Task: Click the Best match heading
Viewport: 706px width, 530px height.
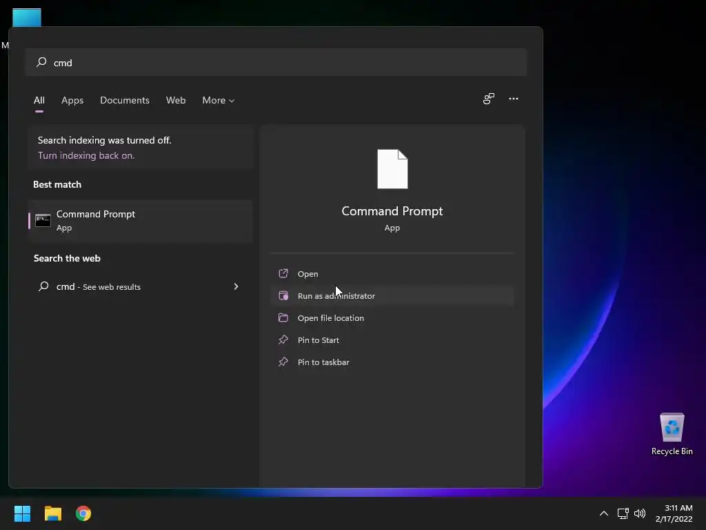Action: point(57,184)
